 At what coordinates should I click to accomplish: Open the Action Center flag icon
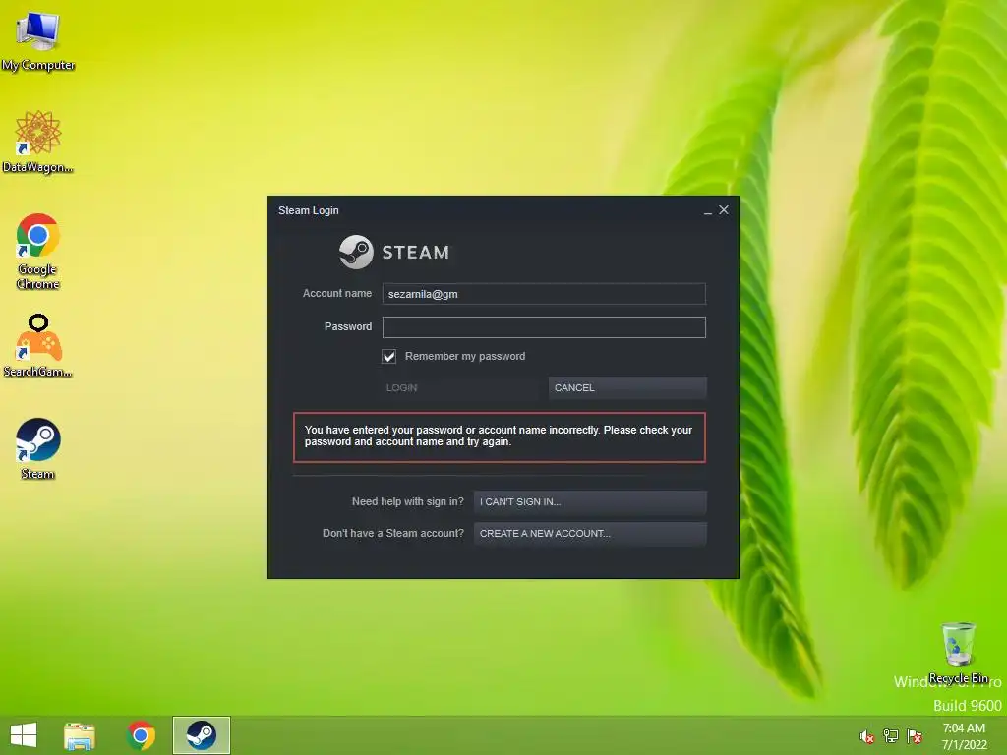(x=915, y=736)
